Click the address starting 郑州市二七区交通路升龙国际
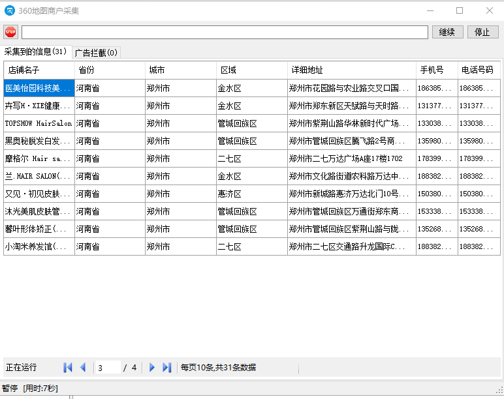The width and height of the screenshot is (504, 399). click(x=352, y=247)
